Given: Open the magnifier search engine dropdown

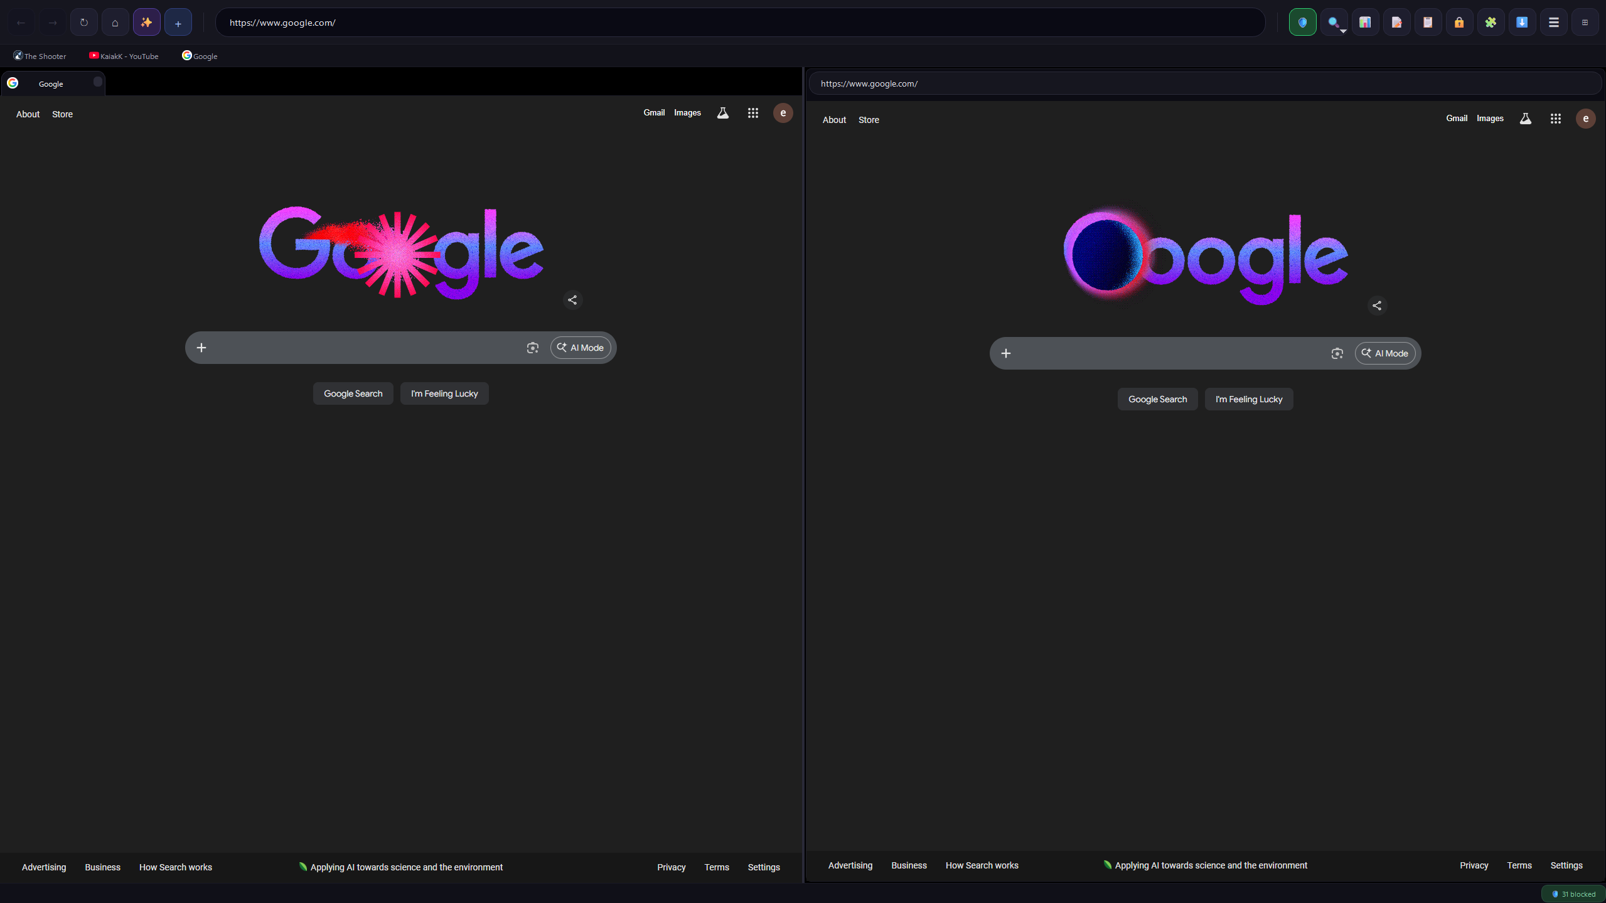Looking at the screenshot, I should click(1334, 23).
